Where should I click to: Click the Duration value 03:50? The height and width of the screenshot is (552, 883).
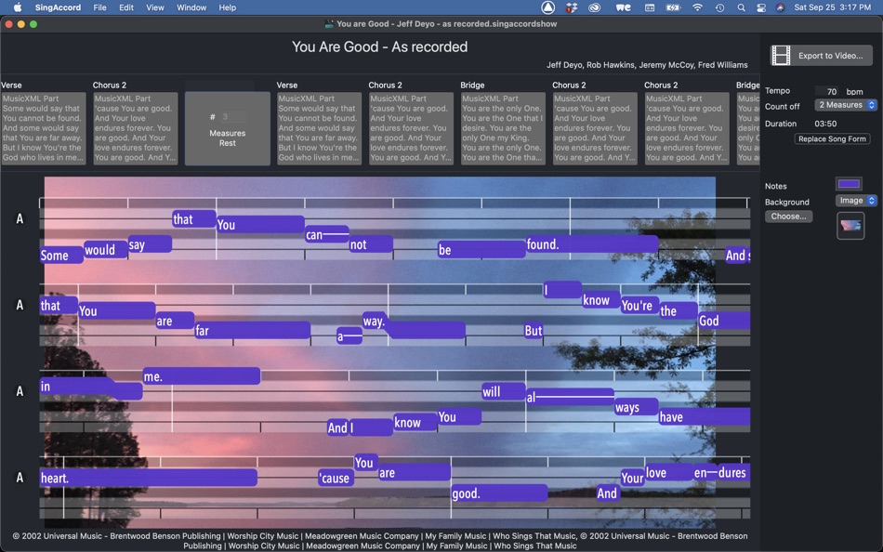coord(825,124)
